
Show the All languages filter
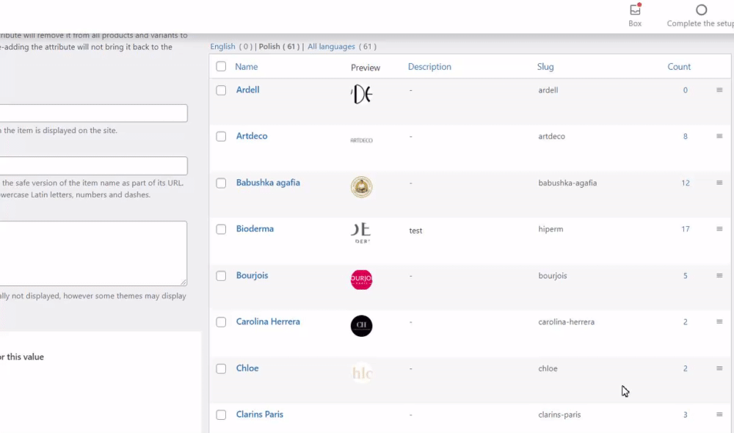pos(331,46)
